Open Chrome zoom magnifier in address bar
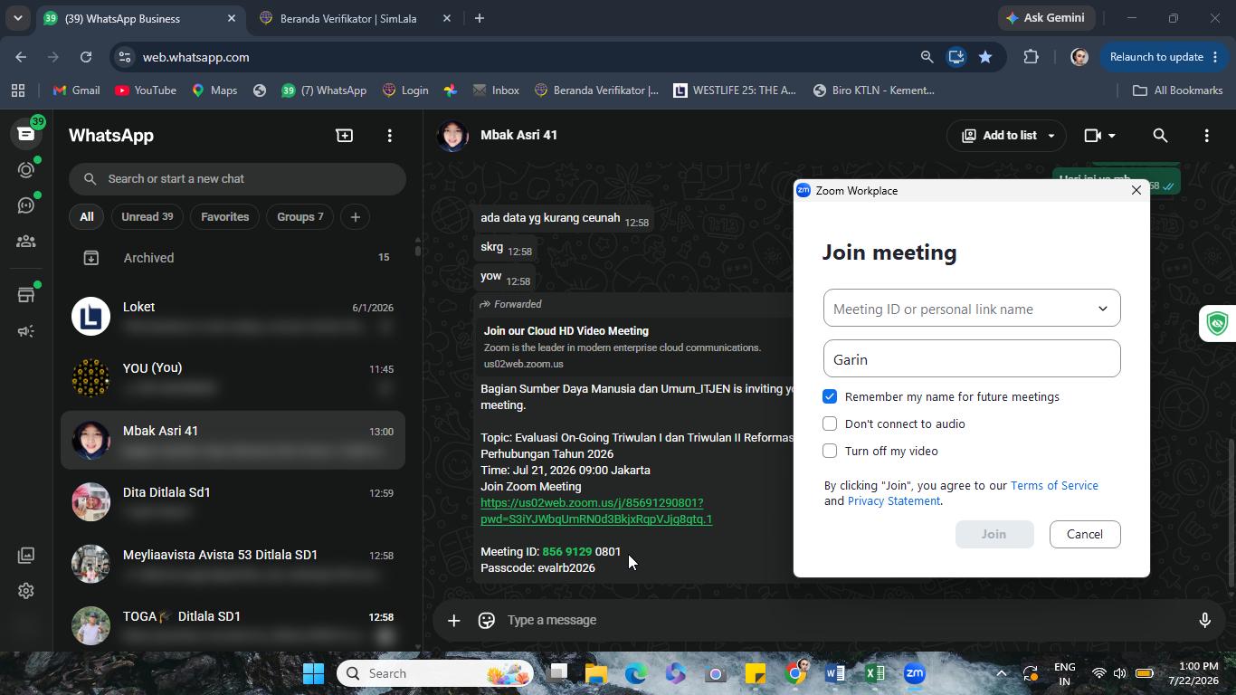This screenshot has width=1236, height=695. point(927,57)
